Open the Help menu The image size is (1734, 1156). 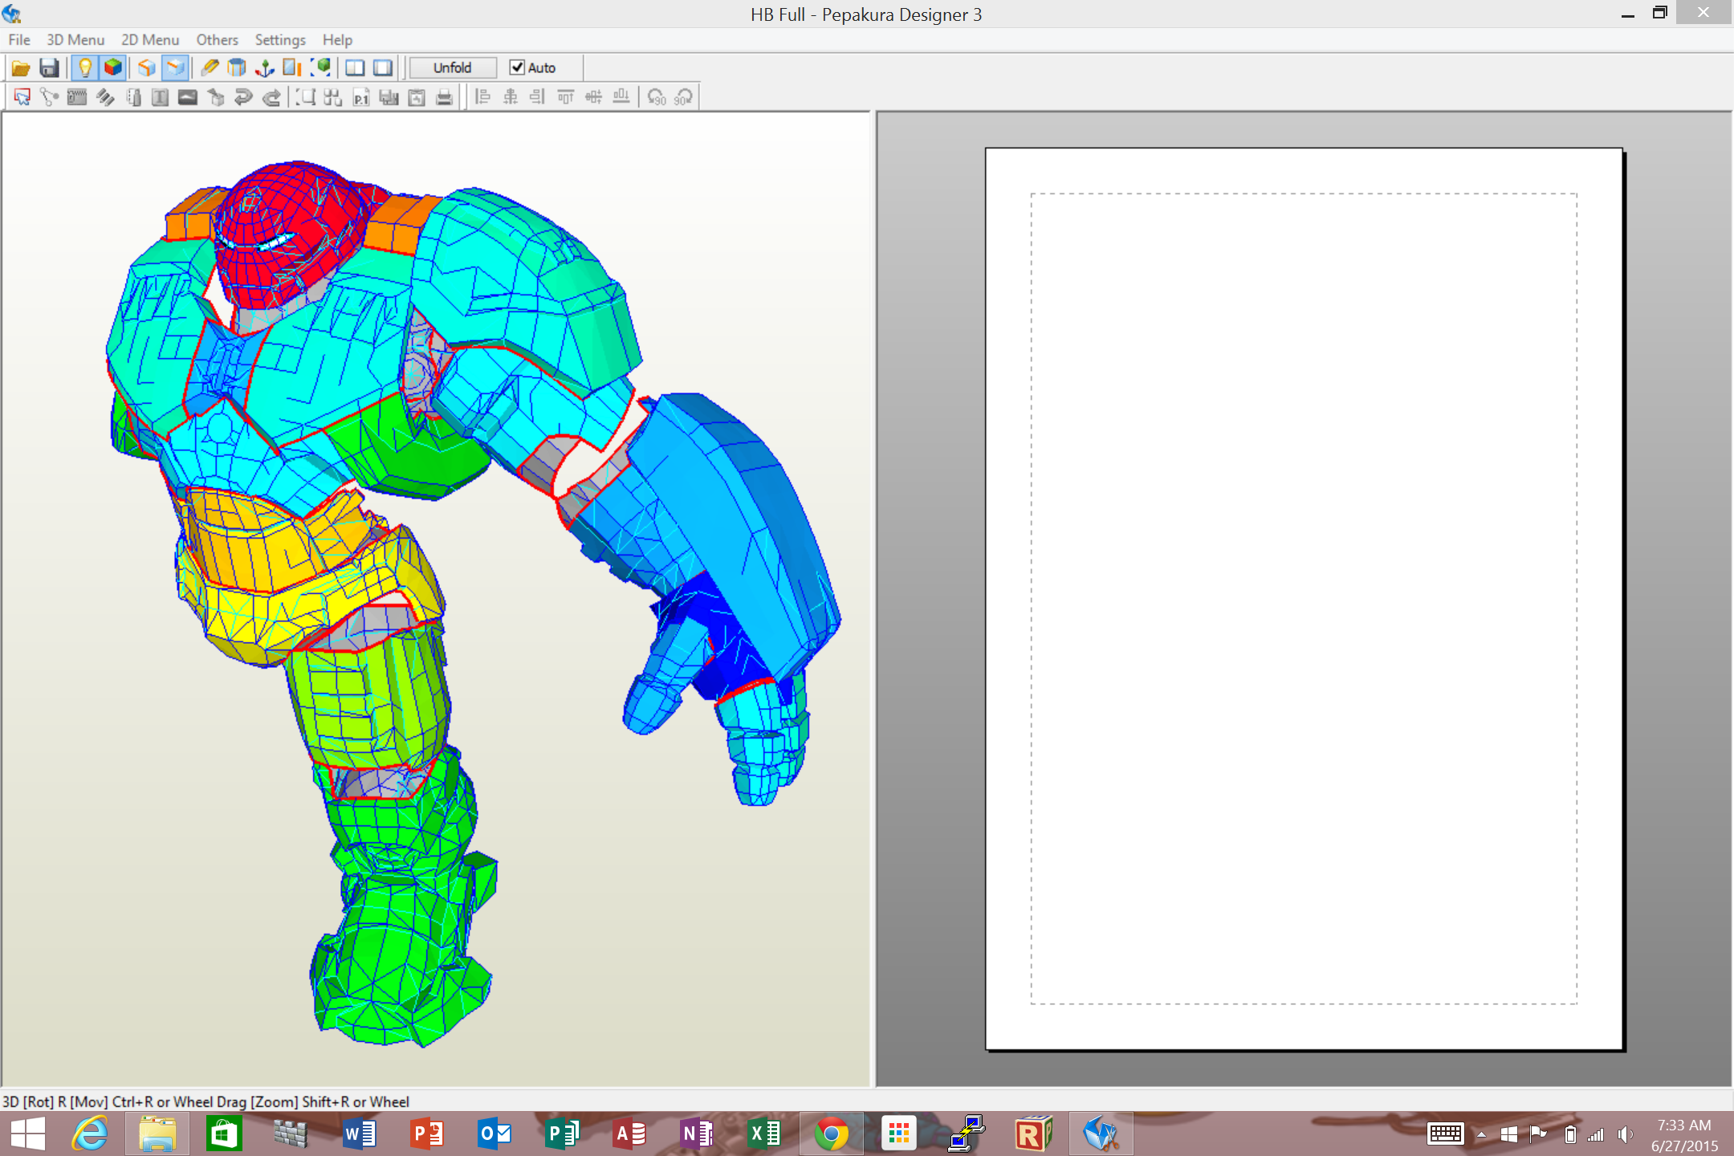(337, 39)
